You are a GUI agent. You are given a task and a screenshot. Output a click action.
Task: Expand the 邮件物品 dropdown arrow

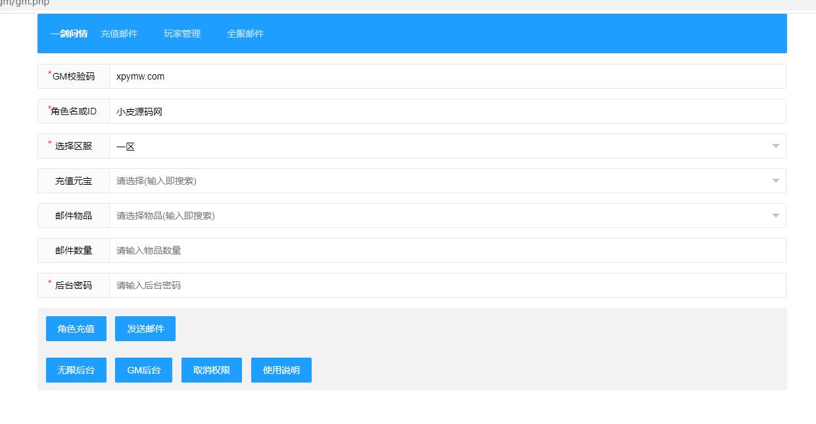point(775,216)
